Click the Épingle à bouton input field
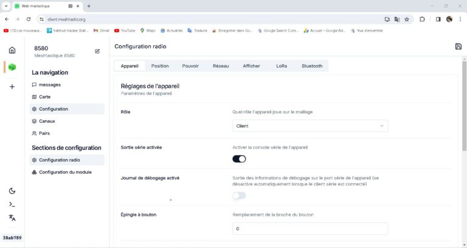This screenshot has height=248, width=467. tap(310, 229)
